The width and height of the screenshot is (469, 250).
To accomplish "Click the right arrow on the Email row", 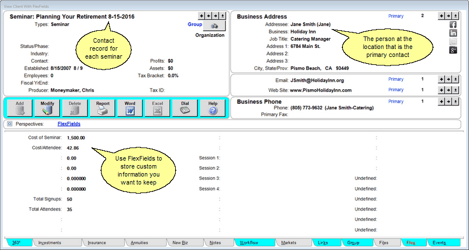I will pos(448,80).
